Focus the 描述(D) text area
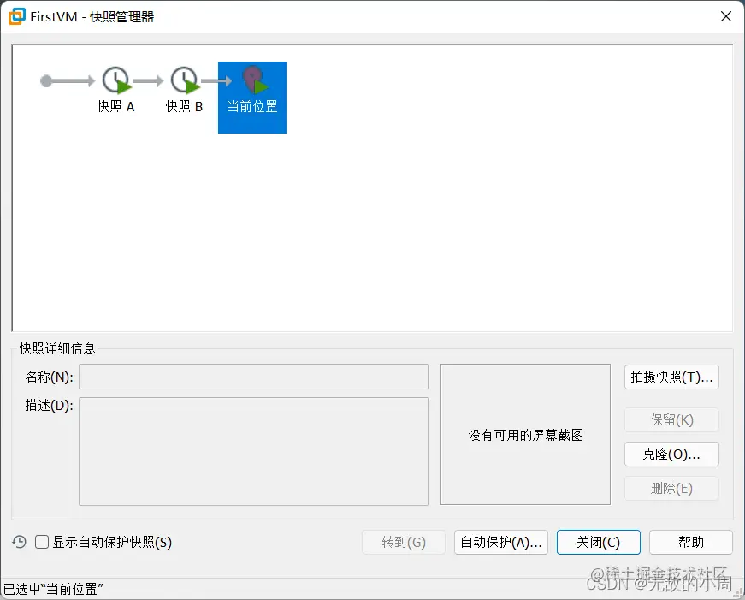This screenshot has height=600, width=745. [253, 451]
